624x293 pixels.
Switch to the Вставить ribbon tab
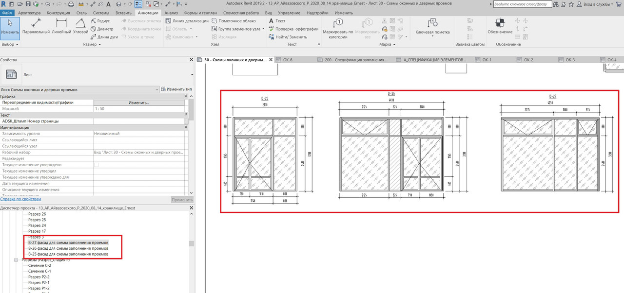point(124,13)
